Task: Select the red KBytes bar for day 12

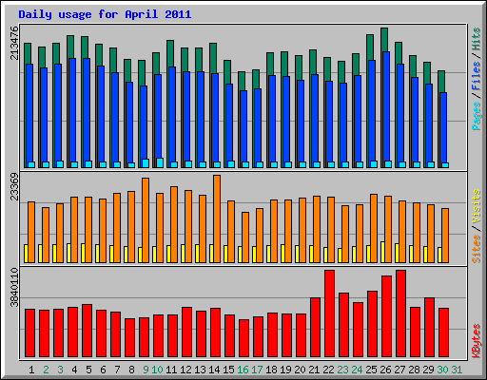Action: point(187,332)
